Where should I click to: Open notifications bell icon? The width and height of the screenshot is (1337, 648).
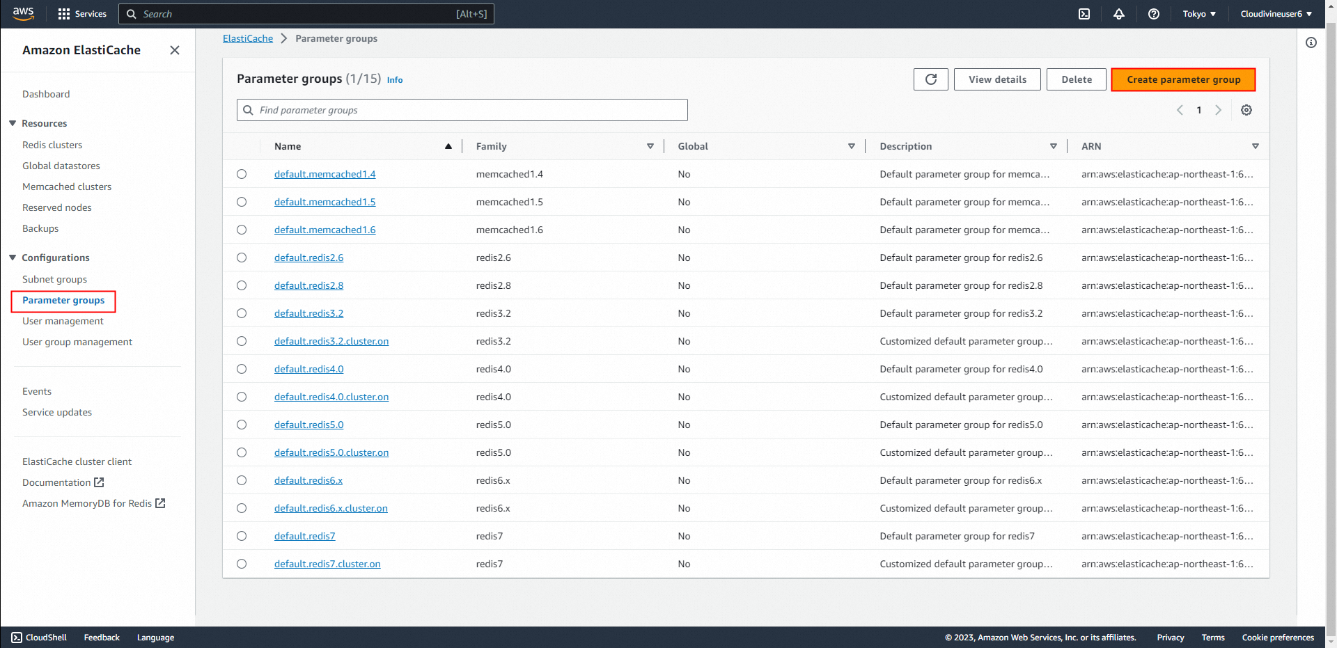pos(1119,14)
